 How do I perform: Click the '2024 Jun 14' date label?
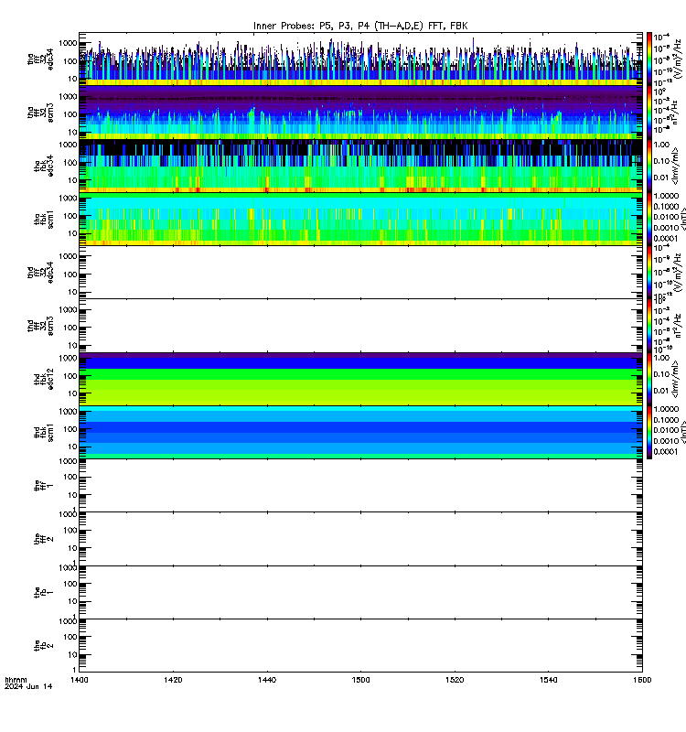click(28, 687)
